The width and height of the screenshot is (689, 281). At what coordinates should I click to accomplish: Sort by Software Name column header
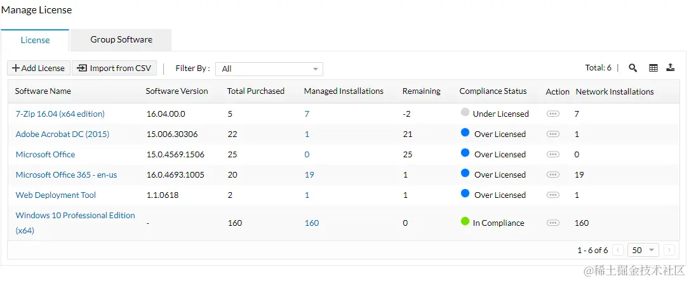pyautogui.click(x=43, y=91)
